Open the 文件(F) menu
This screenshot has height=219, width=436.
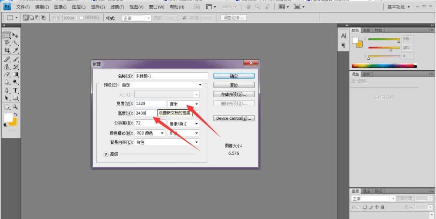tap(23, 7)
